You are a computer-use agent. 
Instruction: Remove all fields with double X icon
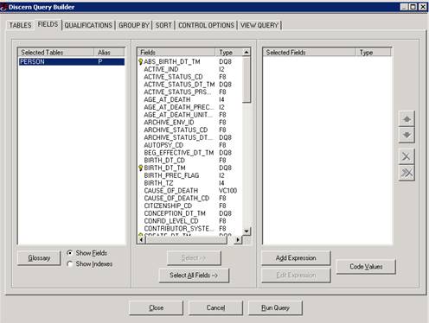[x=407, y=173]
